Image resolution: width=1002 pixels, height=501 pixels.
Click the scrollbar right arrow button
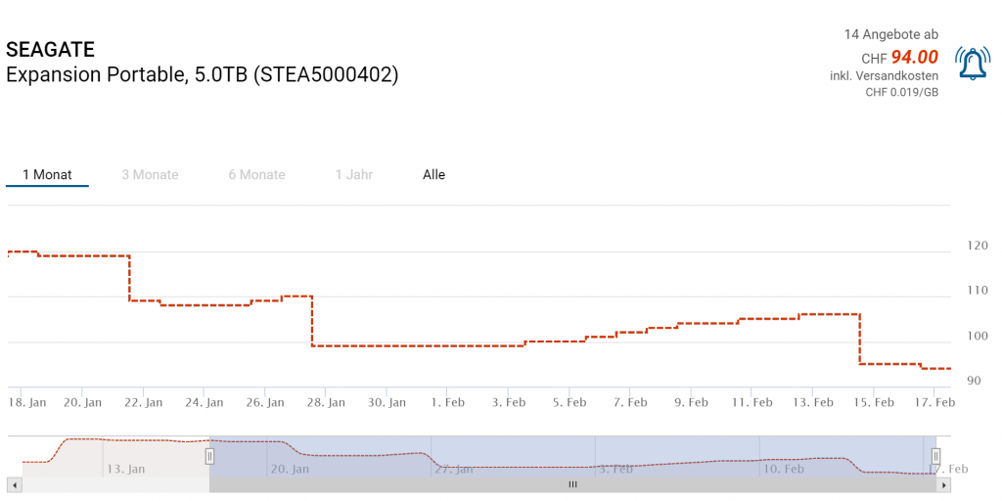943,484
